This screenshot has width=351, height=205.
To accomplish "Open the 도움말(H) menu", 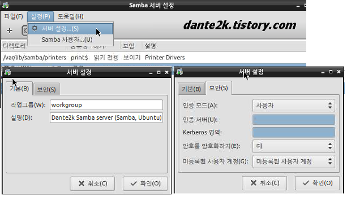I will pos(70,16).
